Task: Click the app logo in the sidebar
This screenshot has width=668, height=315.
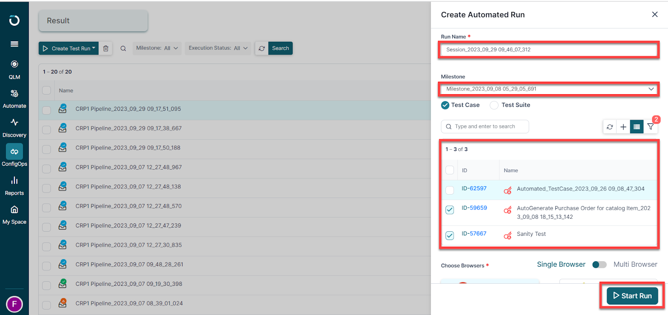Action: 14,20
